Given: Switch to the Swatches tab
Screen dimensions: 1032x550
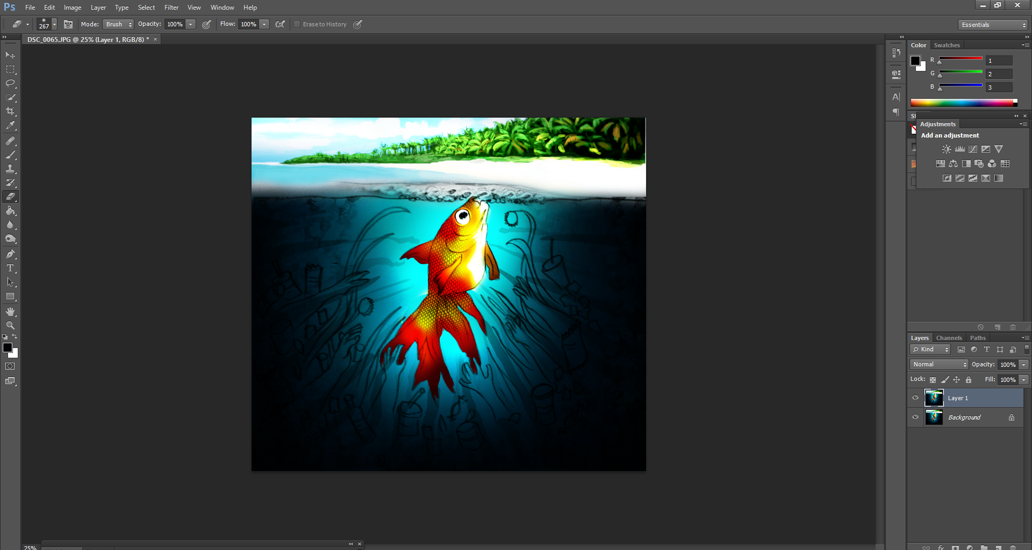Looking at the screenshot, I should tap(947, 45).
